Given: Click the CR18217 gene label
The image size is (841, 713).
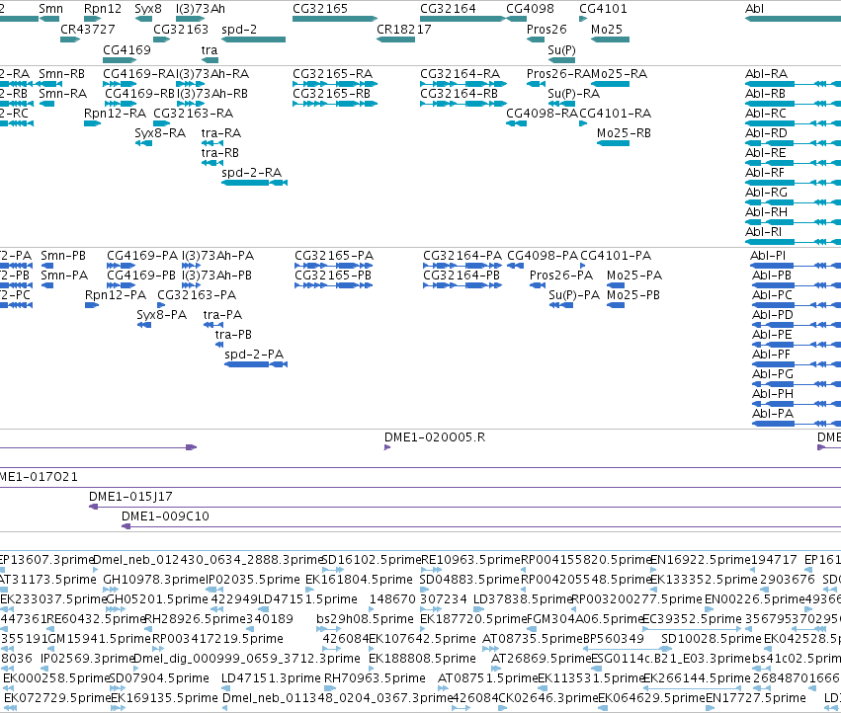Looking at the screenshot, I should pos(404,29).
